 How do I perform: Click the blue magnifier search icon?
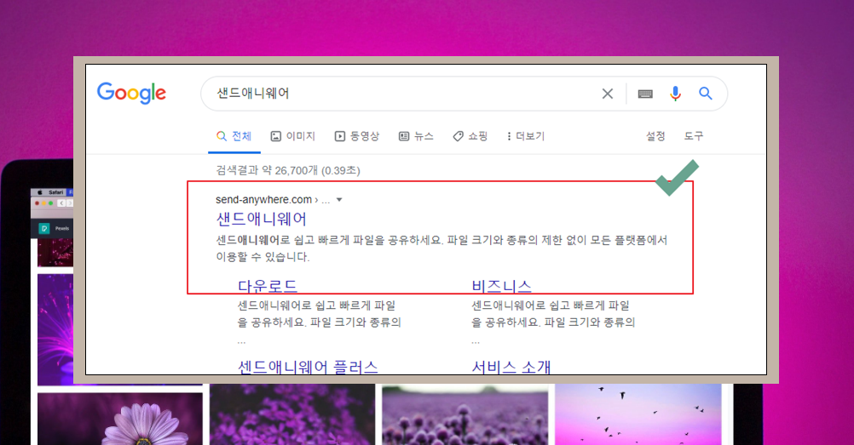(x=706, y=94)
